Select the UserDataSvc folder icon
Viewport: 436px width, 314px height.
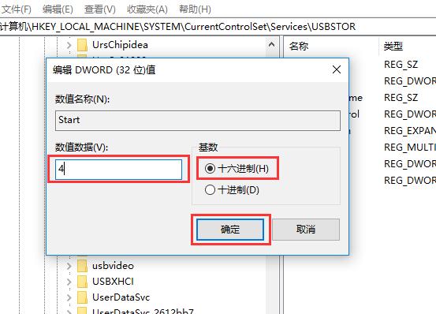82,297
